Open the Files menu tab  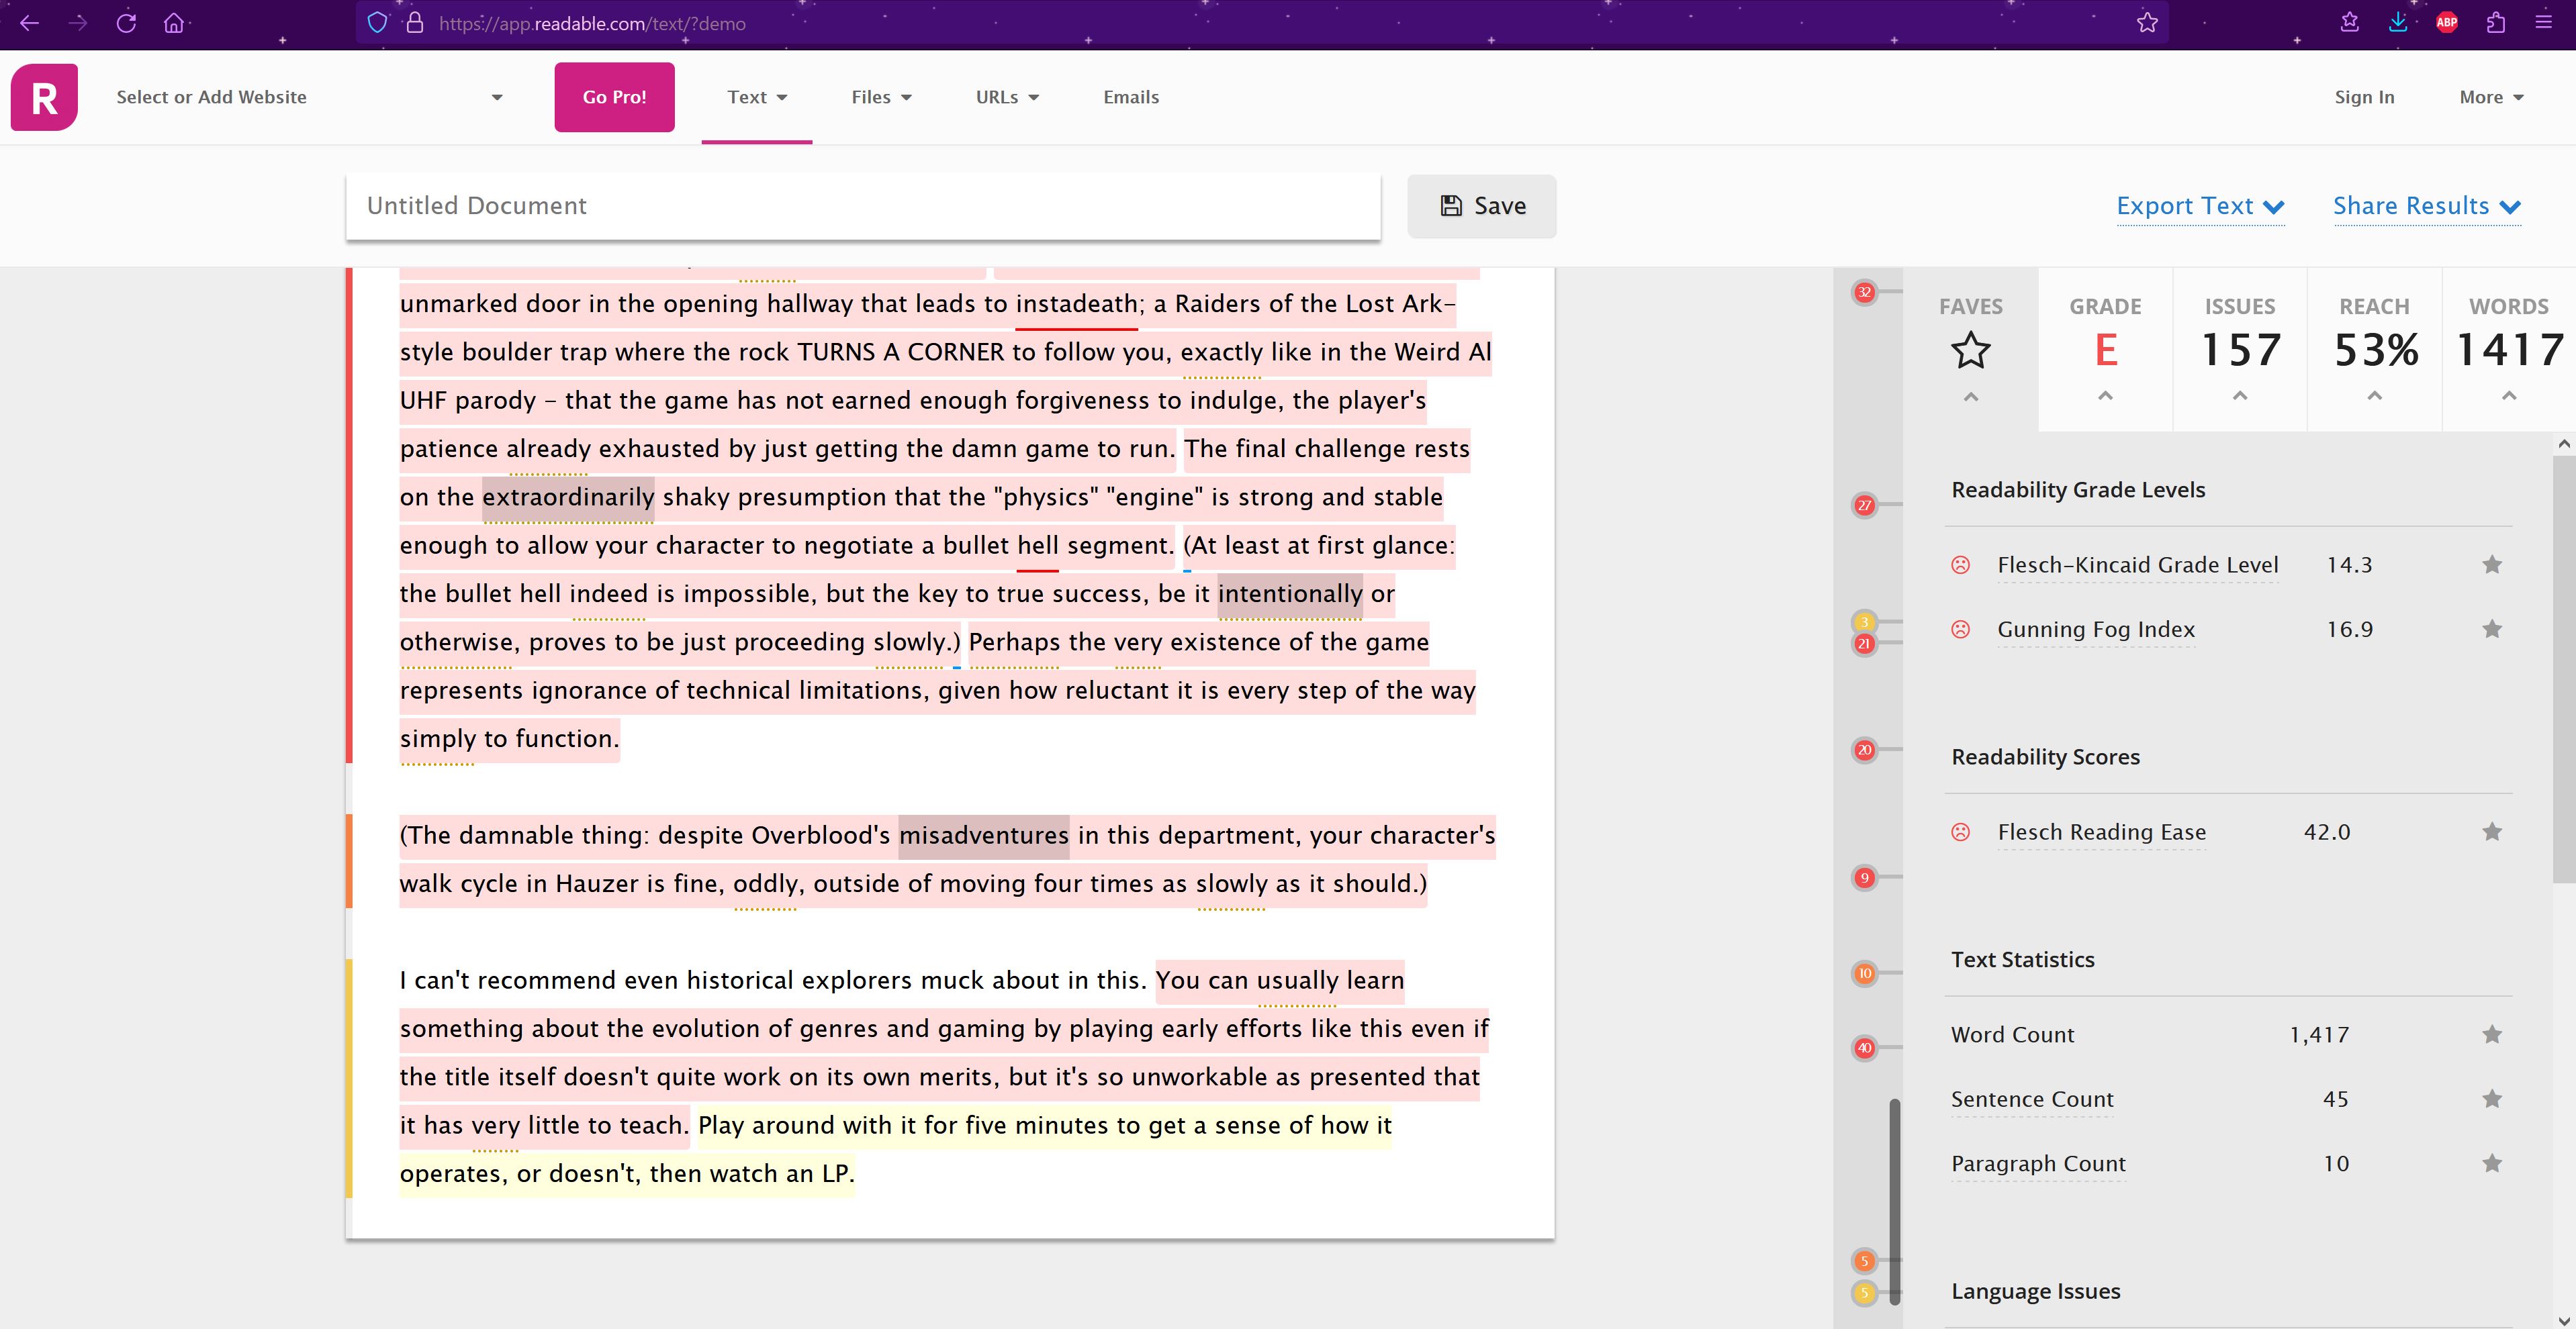click(881, 97)
